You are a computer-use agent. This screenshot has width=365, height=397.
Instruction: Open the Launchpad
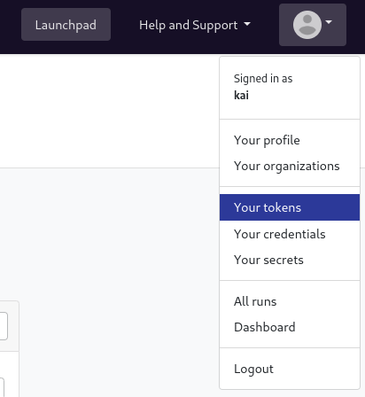tap(66, 25)
